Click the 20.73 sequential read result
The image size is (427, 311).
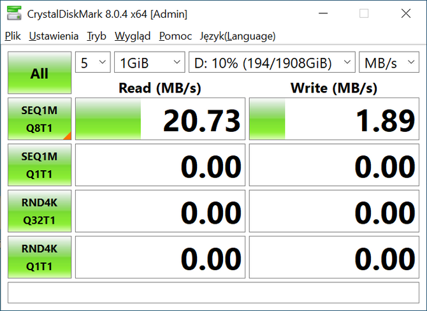[x=160, y=119]
